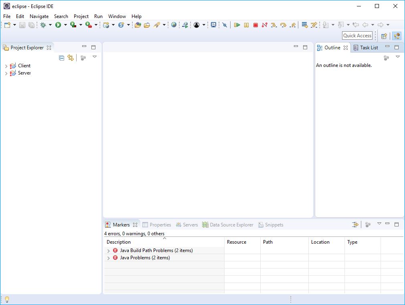Click the Open Type folder icon

pos(138,25)
